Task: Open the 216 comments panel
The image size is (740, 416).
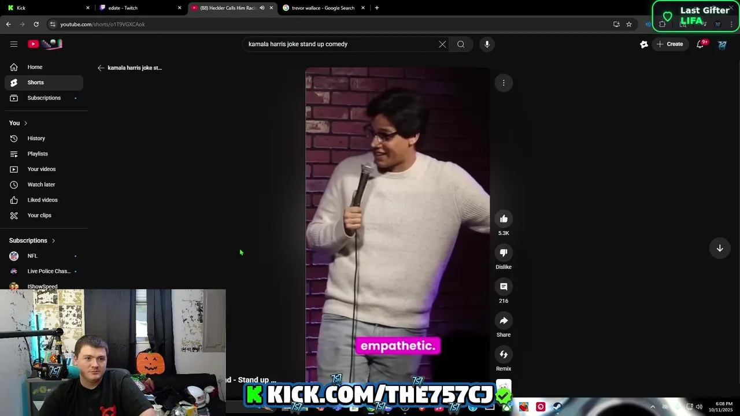Action: click(504, 287)
